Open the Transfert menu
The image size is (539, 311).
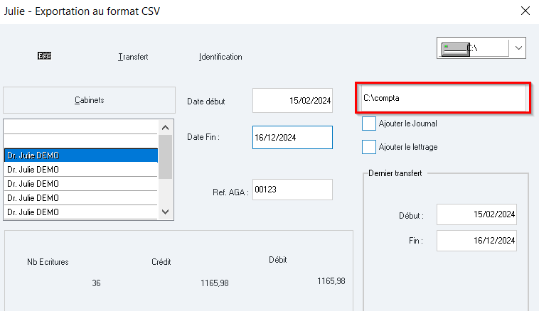[x=133, y=57]
